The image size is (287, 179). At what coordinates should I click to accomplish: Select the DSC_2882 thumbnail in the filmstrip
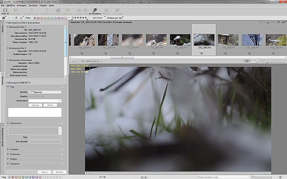pyautogui.click(x=180, y=40)
